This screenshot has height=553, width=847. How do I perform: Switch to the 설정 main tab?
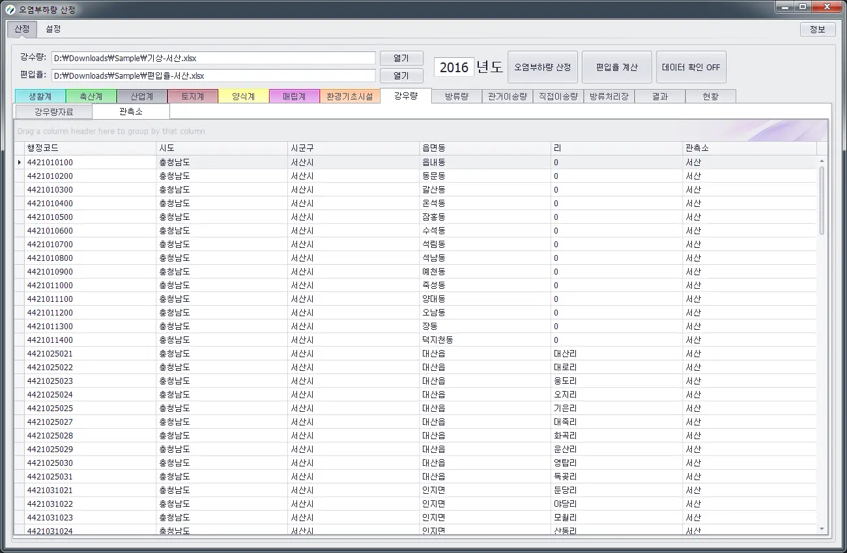53,29
